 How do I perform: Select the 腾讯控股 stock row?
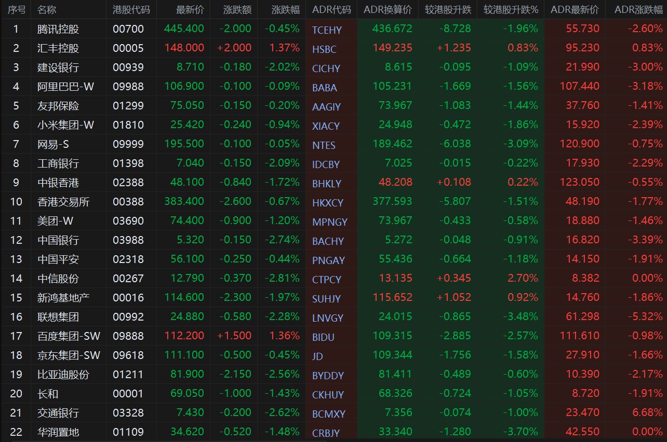click(333, 29)
